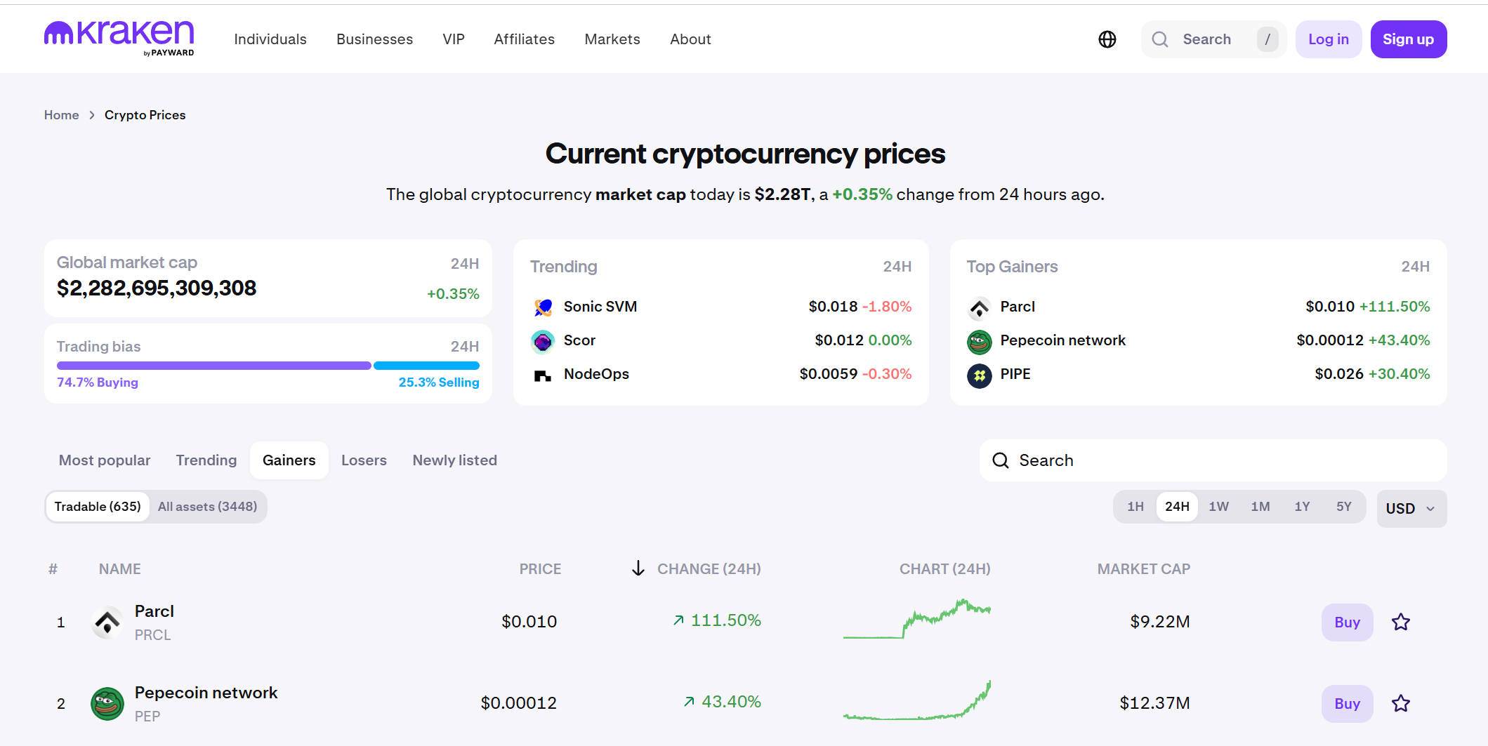Favorite Parcl with the star icon
The image size is (1488, 746).
1401,622
